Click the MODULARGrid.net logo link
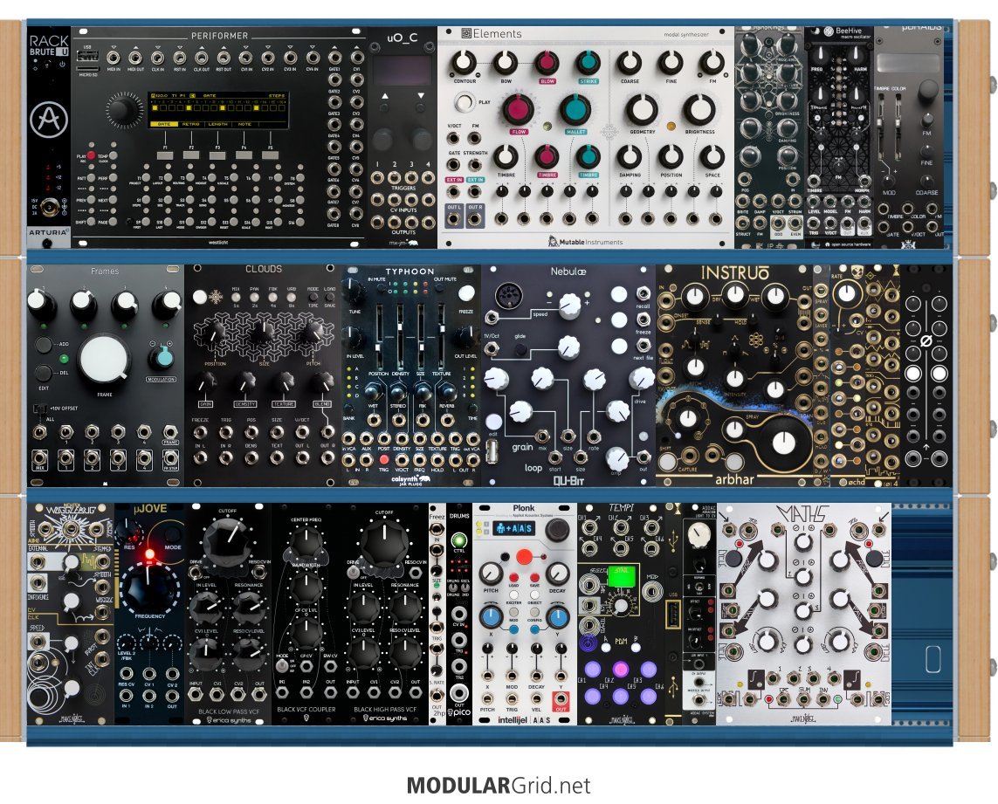The width and height of the screenshot is (998, 804). (x=499, y=785)
